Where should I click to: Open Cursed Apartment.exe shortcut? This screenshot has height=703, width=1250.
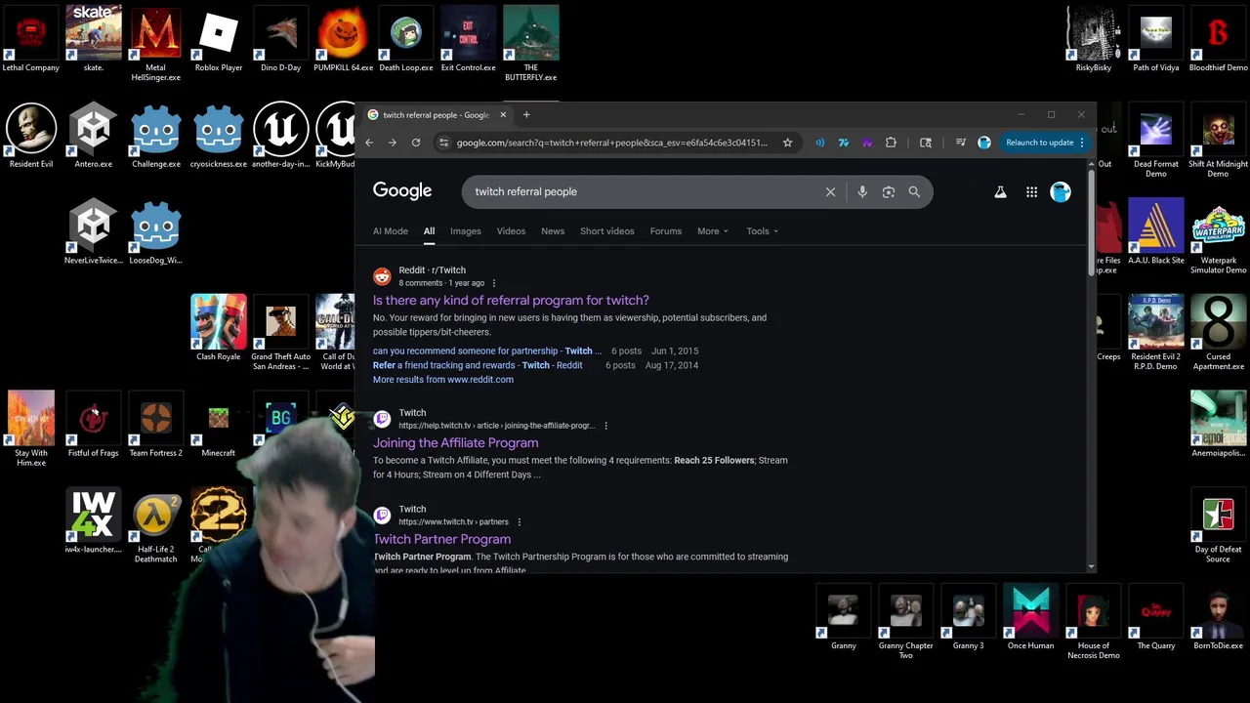coord(1219,332)
